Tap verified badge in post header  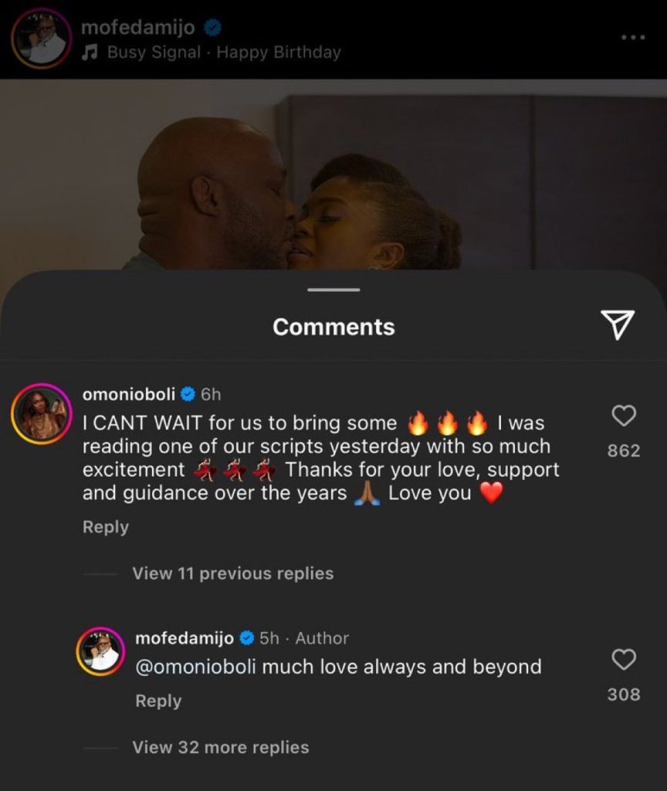212,29
